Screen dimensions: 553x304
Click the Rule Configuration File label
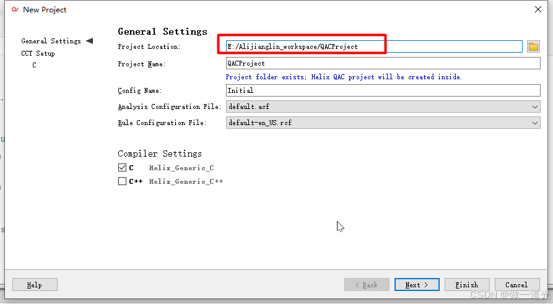tap(162, 123)
